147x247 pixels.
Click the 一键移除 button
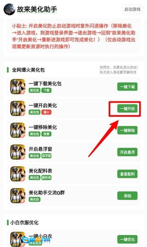tap(127, 130)
